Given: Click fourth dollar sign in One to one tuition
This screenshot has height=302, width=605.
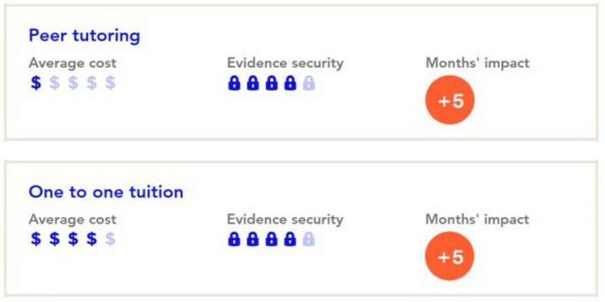Looking at the screenshot, I should click(x=91, y=239).
